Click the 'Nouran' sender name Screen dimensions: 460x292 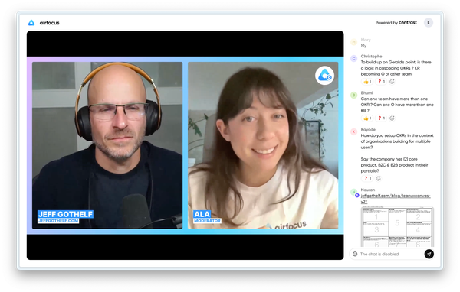(368, 190)
